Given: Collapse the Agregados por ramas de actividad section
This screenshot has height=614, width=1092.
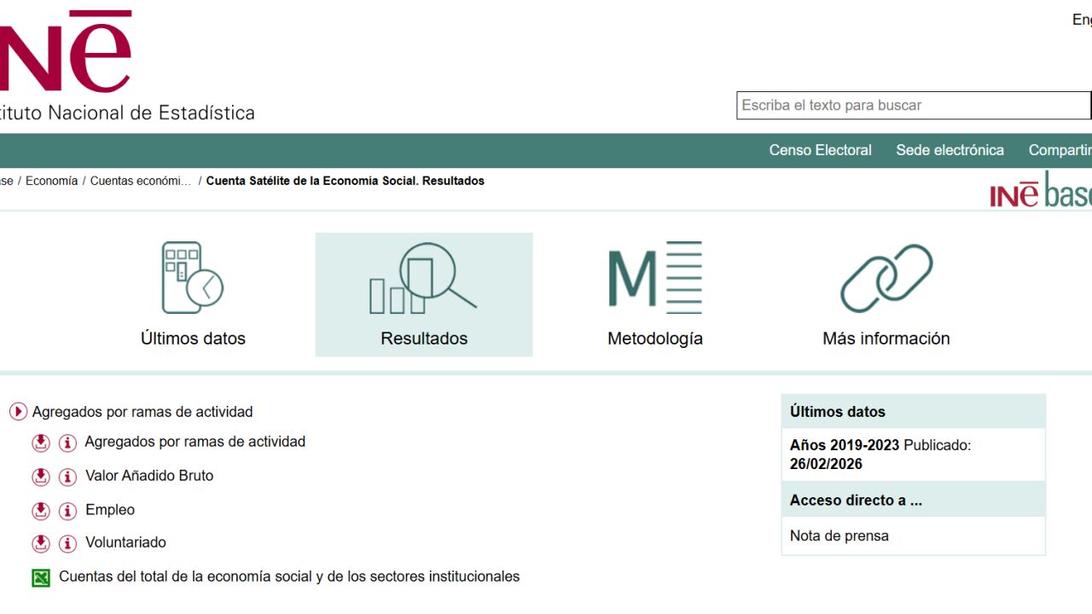Looking at the screenshot, I should tap(18, 412).
